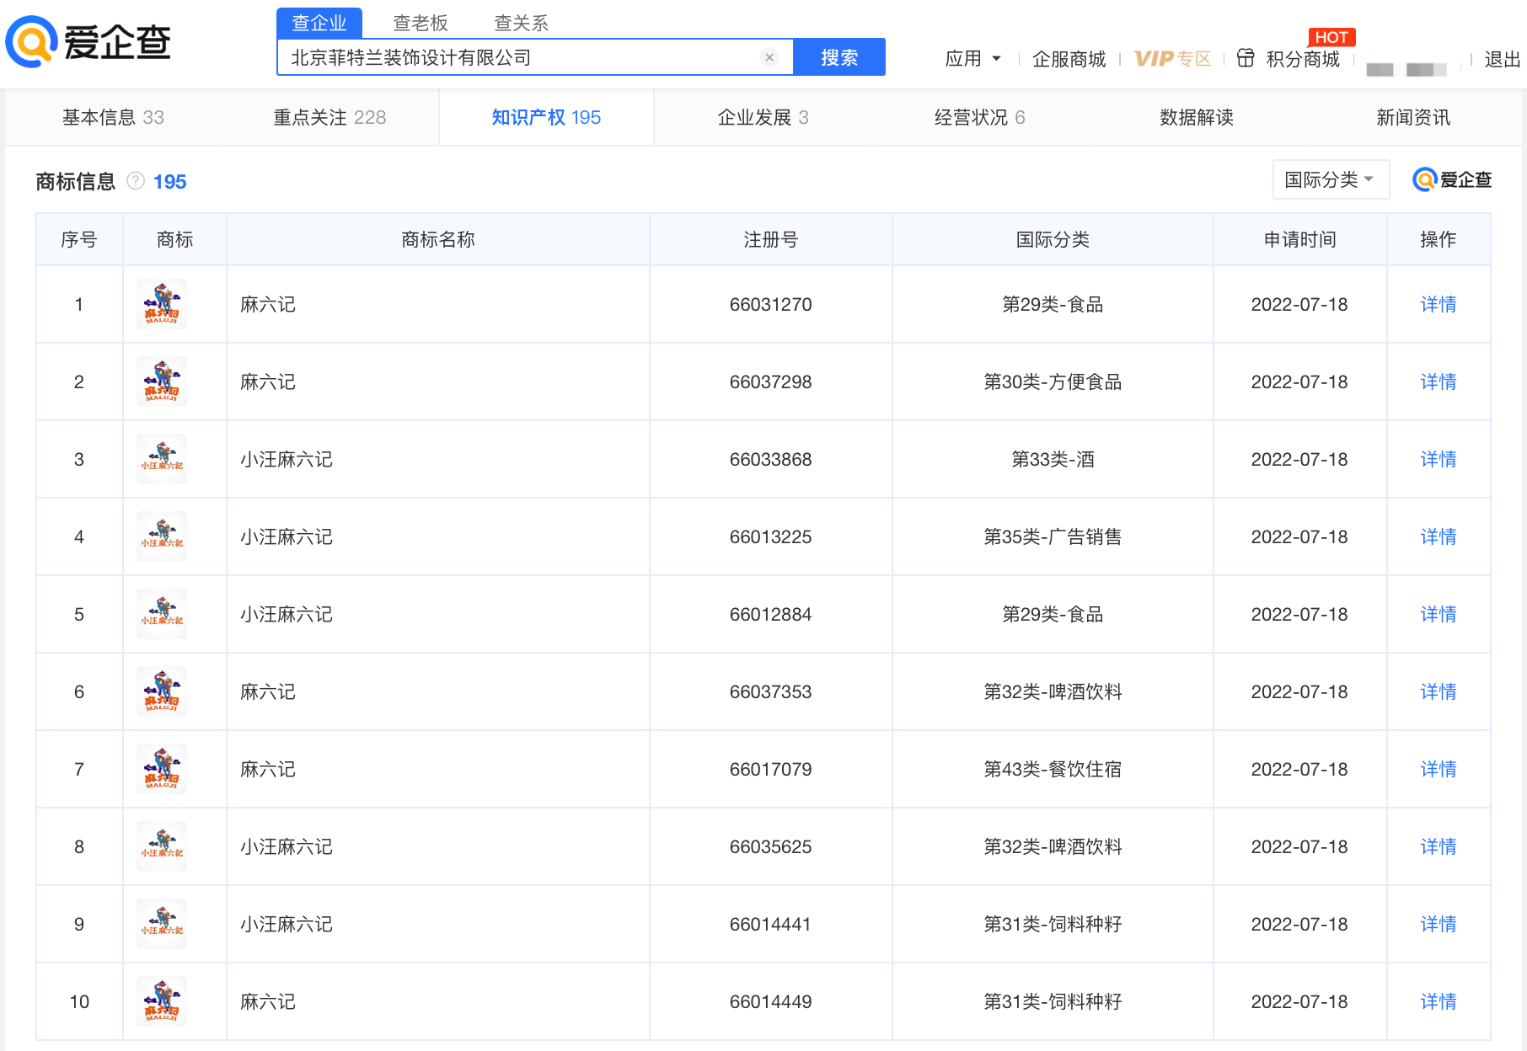Viewport: 1527px width, 1051px height.
Task: Switch to the 查老板 search tab
Action: click(420, 23)
